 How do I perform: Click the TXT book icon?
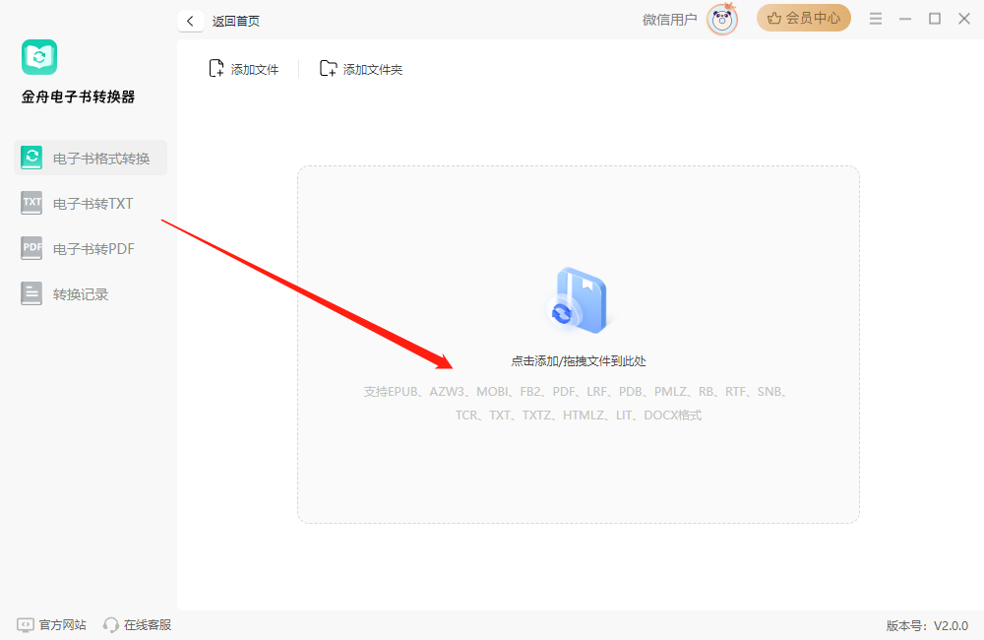[31, 203]
